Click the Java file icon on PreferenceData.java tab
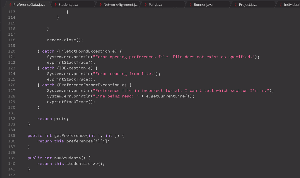The image size is (300, 178). (10, 5)
